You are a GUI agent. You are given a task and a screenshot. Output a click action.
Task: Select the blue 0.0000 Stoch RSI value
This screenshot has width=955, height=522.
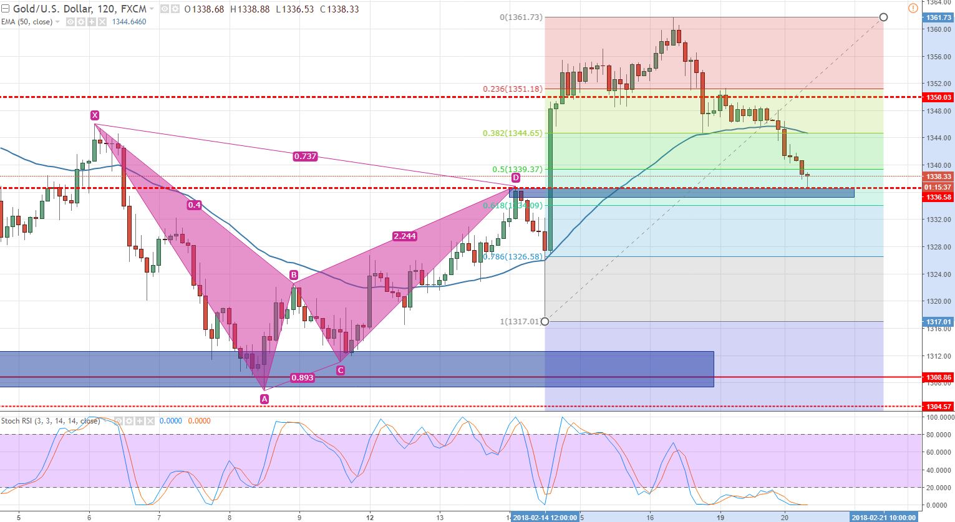pyautogui.click(x=170, y=421)
